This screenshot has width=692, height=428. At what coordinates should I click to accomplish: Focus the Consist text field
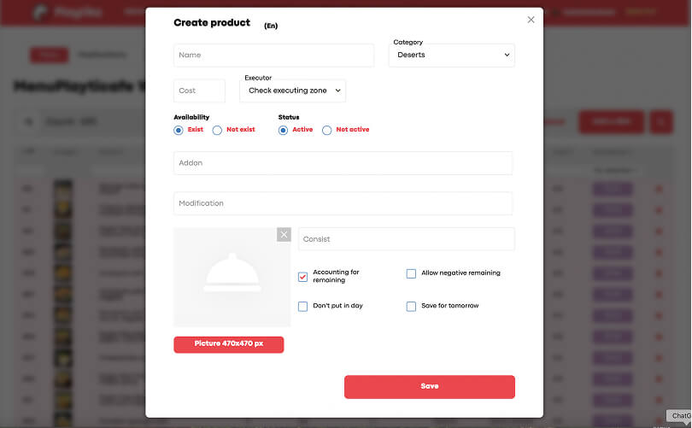[407, 239]
